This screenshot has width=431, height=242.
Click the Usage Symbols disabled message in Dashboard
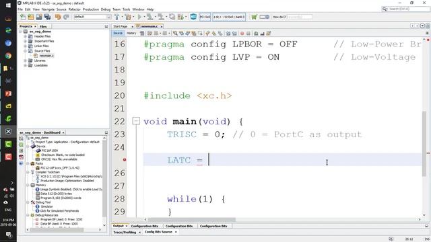point(71,190)
